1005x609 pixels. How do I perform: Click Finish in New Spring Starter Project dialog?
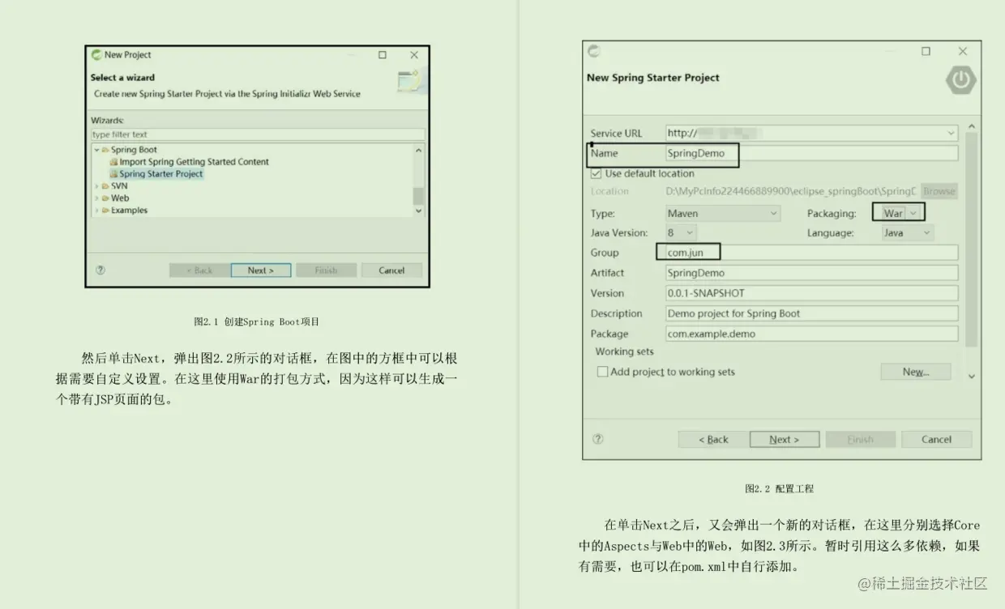tap(860, 440)
